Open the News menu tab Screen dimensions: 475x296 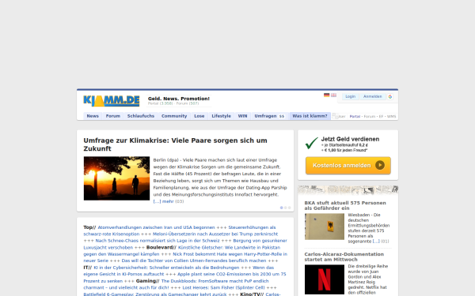tap(93, 116)
